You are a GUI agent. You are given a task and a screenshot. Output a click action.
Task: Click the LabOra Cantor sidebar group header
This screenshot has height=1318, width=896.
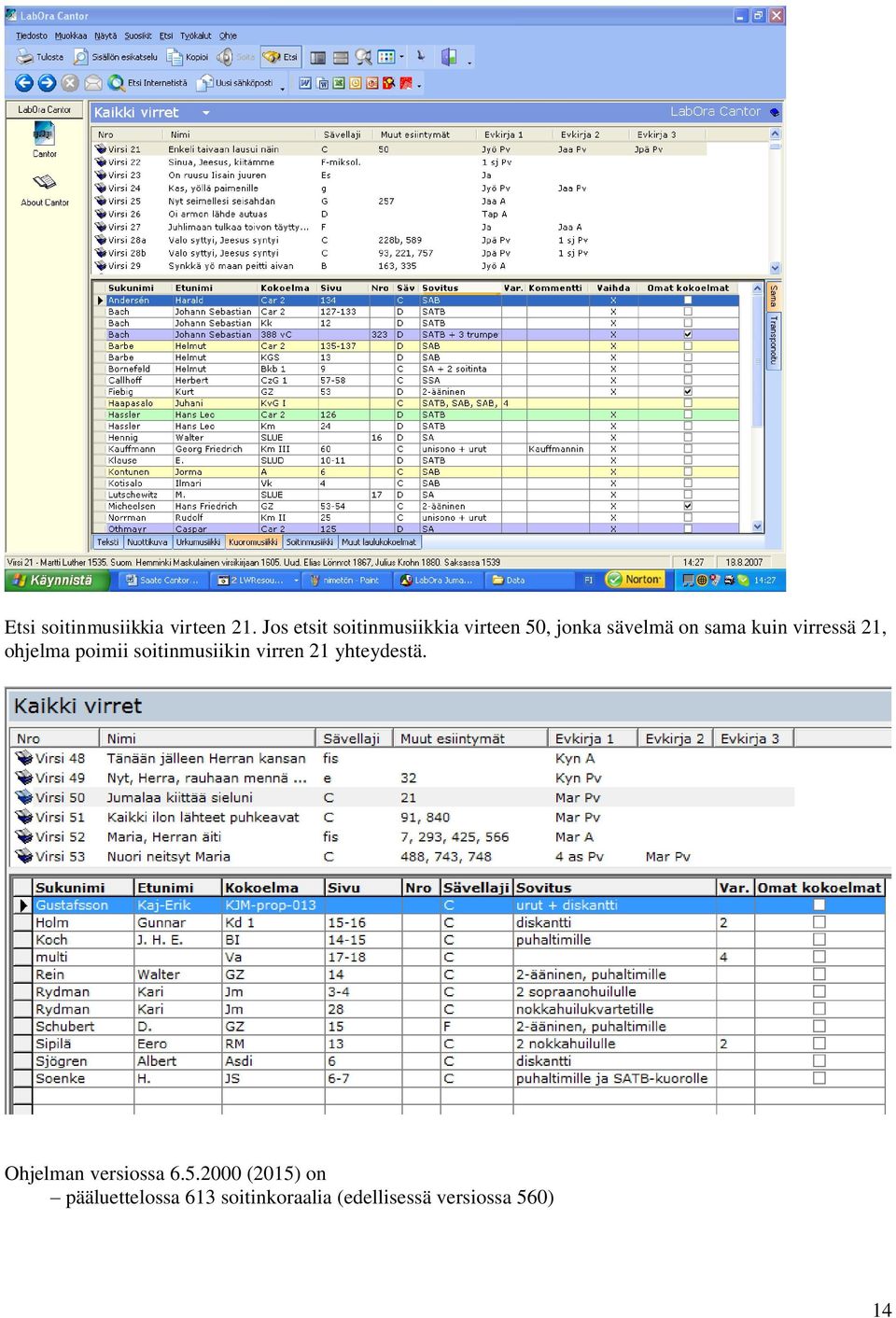pyautogui.click(x=45, y=110)
